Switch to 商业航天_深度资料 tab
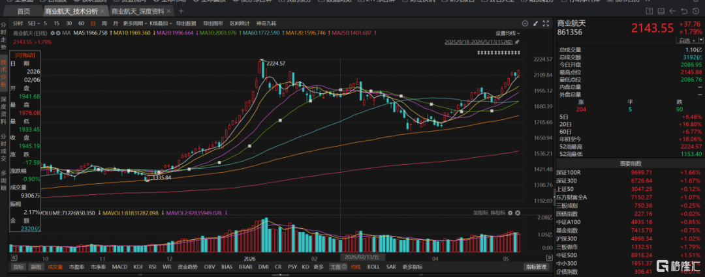705x277 pixels. tap(138, 11)
